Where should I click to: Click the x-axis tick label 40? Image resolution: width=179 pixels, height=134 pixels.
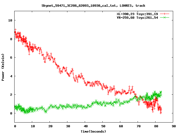click(86, 126)
